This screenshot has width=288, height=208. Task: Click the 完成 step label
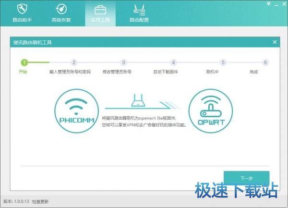click(x=253, y=72)
